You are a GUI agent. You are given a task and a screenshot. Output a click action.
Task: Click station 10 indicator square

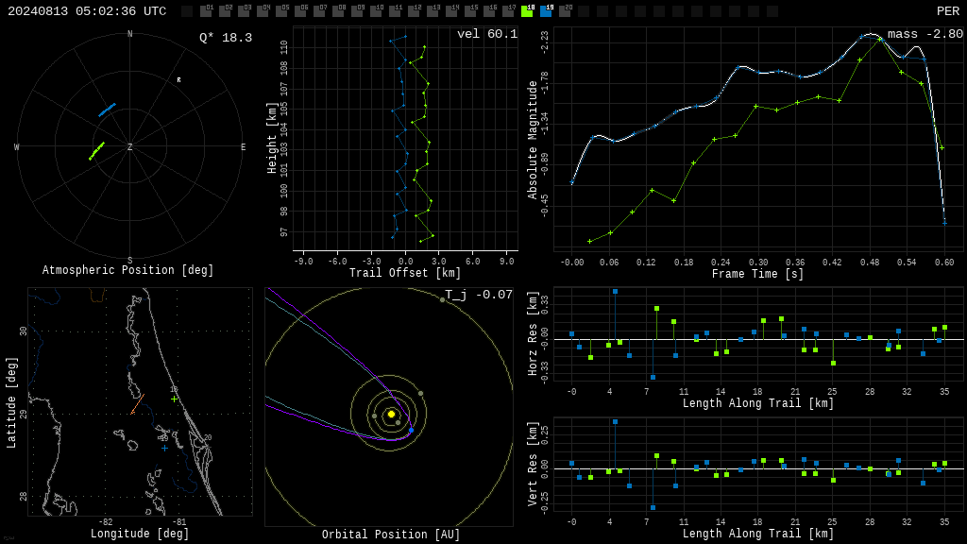coord(376,11)
